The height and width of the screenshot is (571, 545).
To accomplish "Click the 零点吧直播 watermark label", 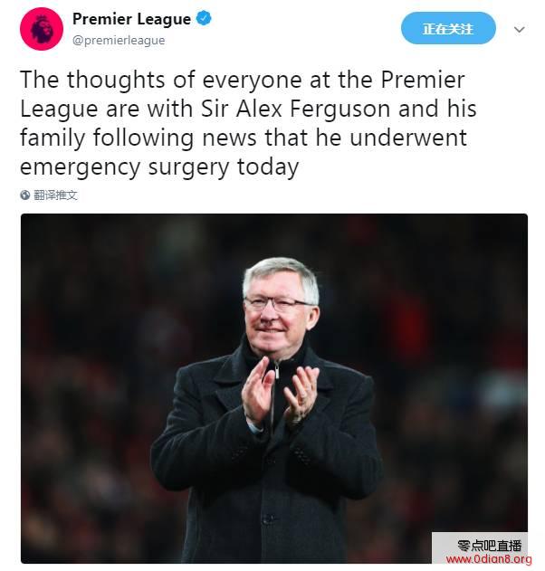I will (489, 546).
